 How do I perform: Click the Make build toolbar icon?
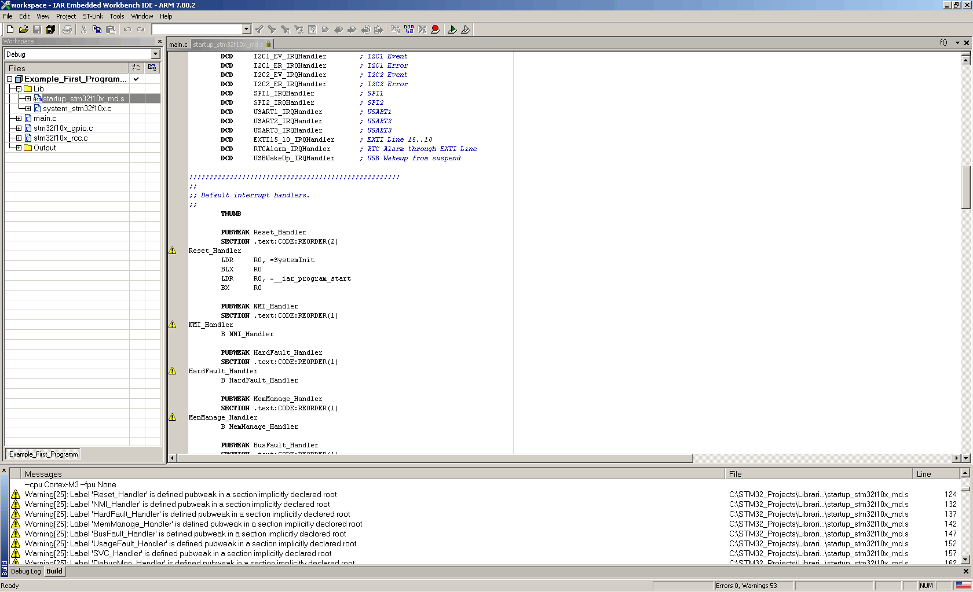tap(409, 30)
